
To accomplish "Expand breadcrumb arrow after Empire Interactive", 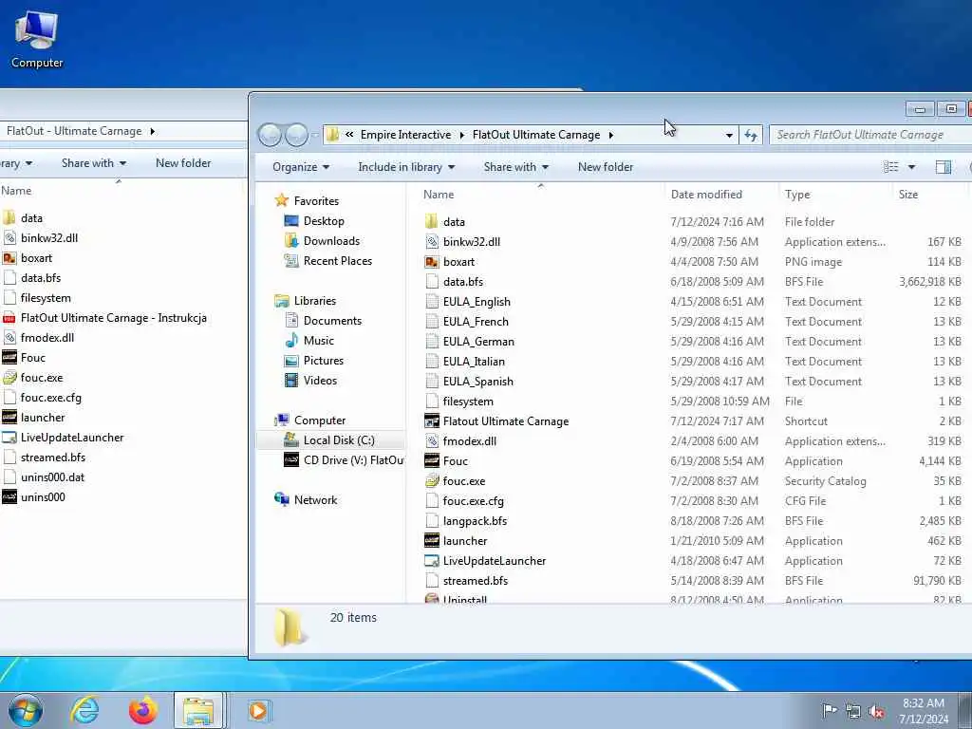I will [462, 135].
